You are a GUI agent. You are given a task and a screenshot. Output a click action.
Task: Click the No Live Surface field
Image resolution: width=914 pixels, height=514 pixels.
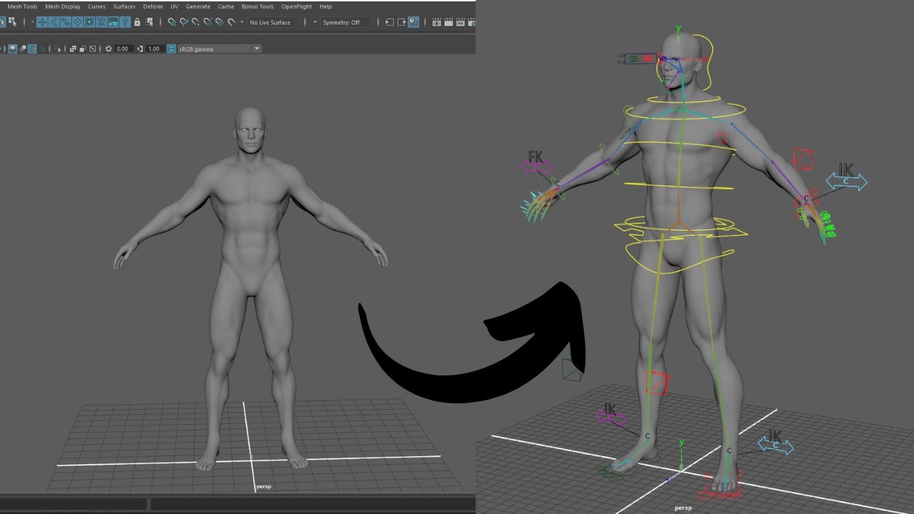[273, 22]
